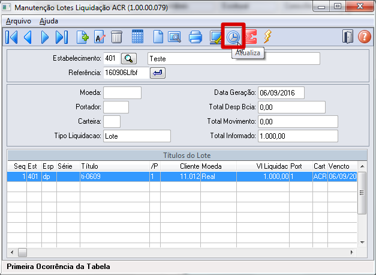
Task: Click the Portador input field
Action: pyautogui.click(x=116, y=107)
